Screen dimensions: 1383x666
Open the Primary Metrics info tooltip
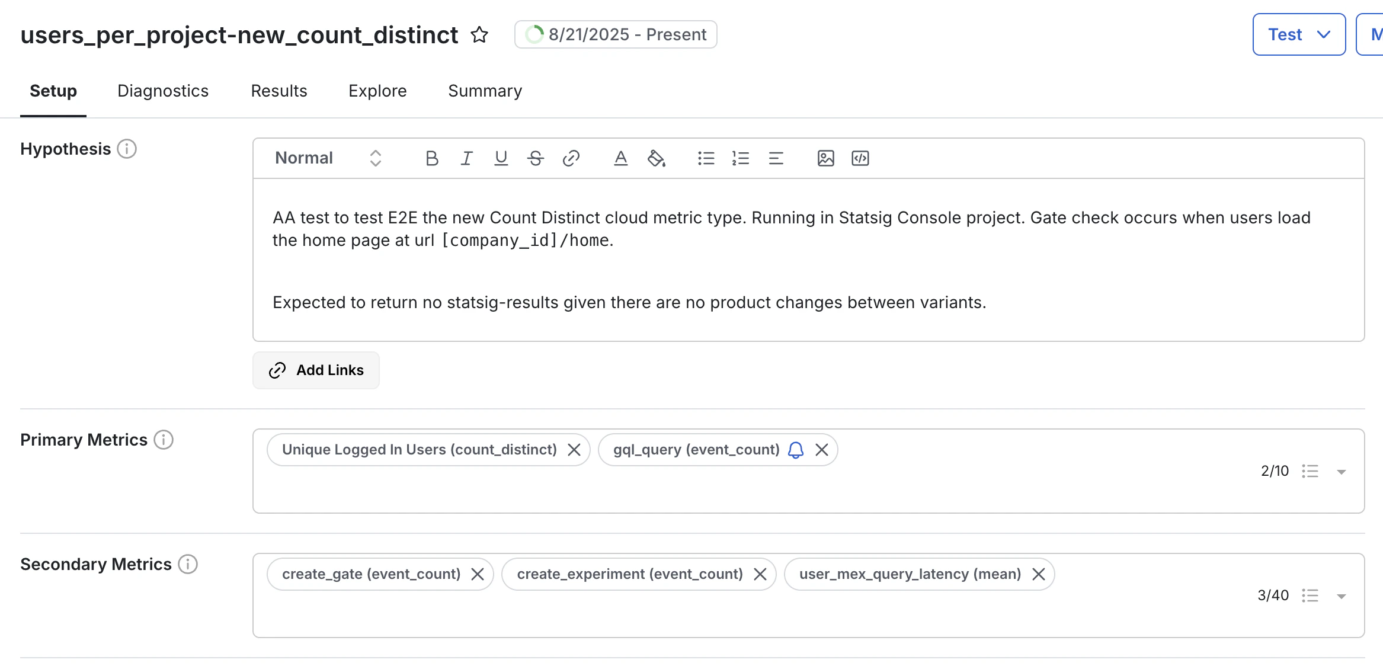coord(165,440)
